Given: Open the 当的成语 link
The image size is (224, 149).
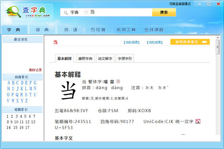Looking at the screenshot, I should tap(155, 42).
